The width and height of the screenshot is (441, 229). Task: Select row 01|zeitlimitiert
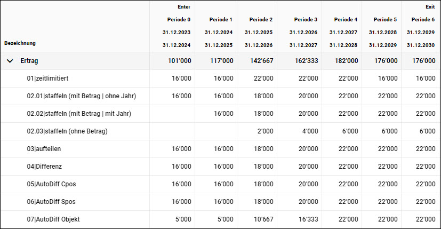tap(221, 78)
